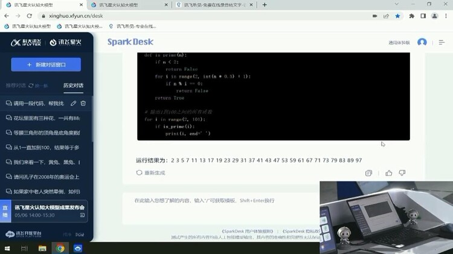
Task: Open the 从1一直加到100 conversation
Action: coord(43,147)
